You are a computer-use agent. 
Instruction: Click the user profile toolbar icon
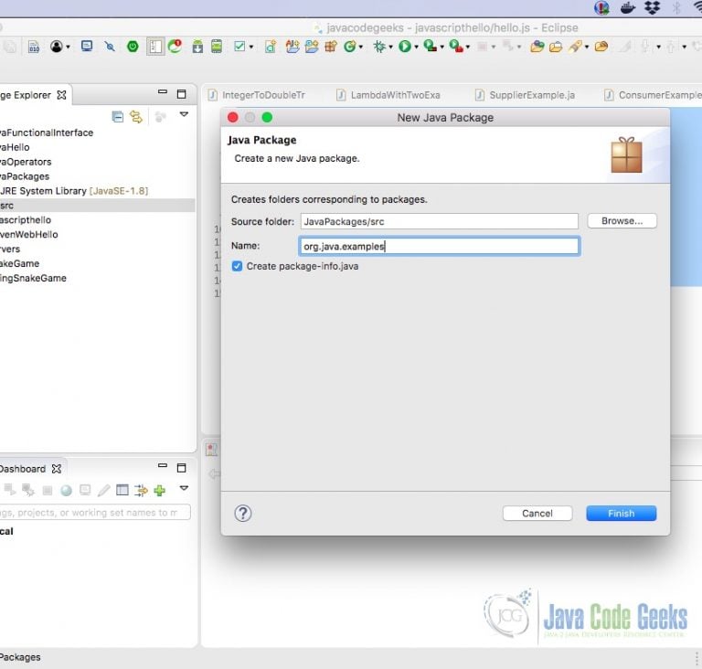pyautogui.click(x=57, y=47)
